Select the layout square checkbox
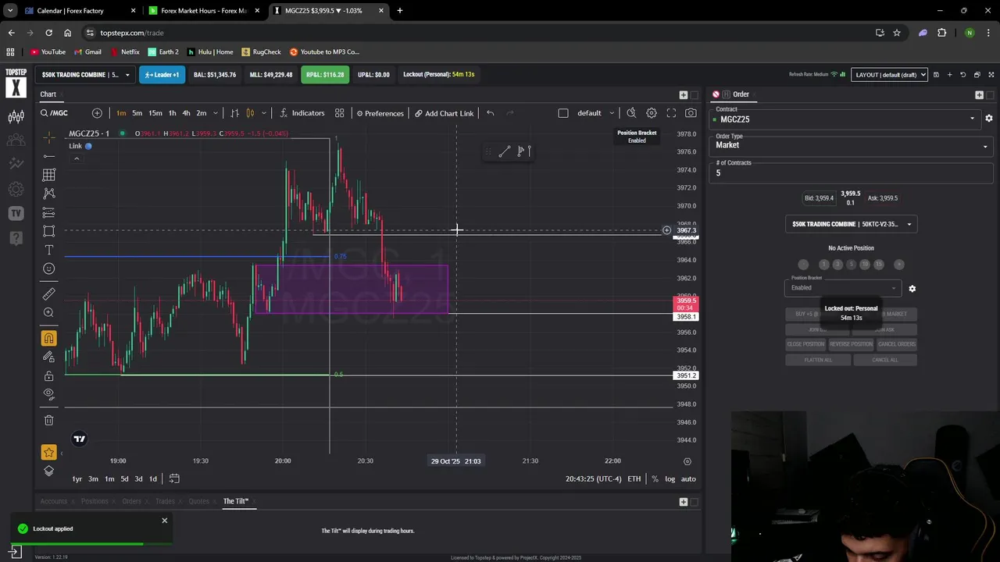Image resolution: width=1000 pixels, height=562 pixels. point(563,113)
